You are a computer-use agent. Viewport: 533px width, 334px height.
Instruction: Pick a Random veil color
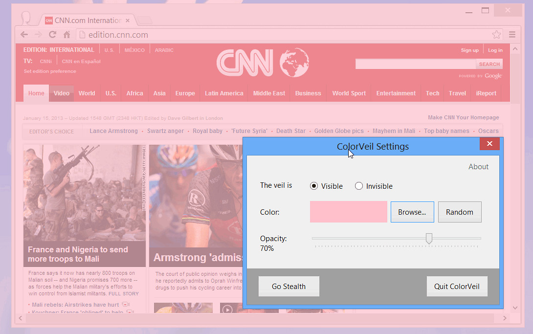click(460, 212)
